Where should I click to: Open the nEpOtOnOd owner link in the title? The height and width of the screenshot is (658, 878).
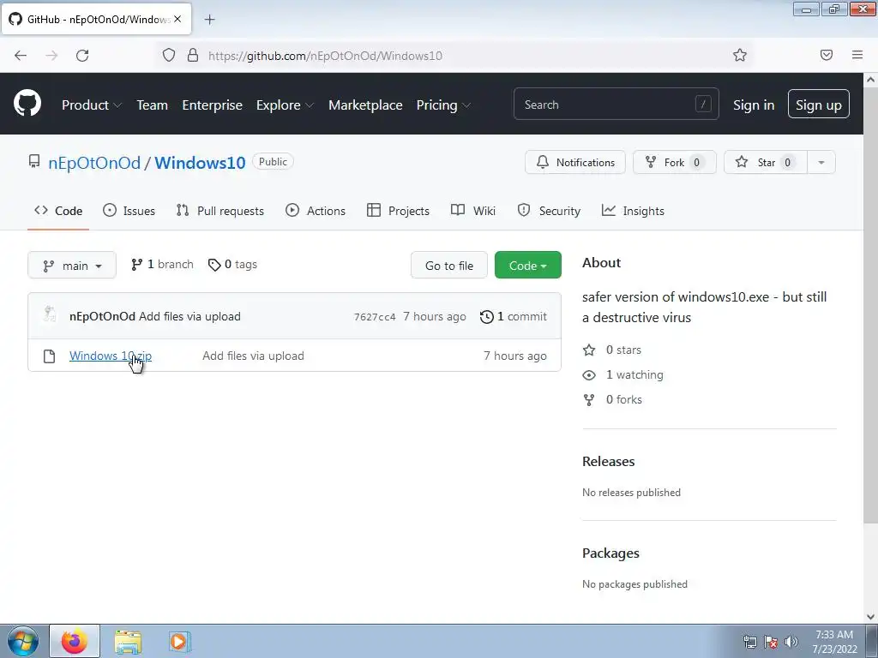point(94,163)
